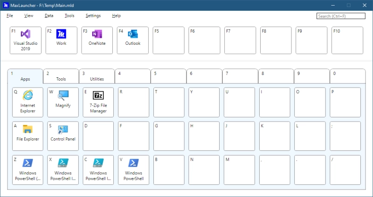
Task: Click the empty F9 favorite slot
Action: pyautogui.click(x=311, y=41)
